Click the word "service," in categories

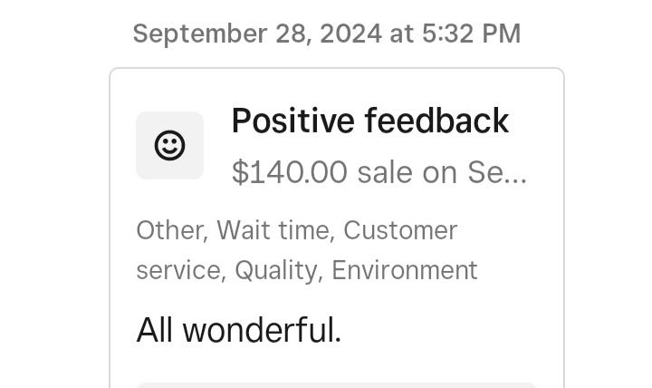tap(181, 270)
